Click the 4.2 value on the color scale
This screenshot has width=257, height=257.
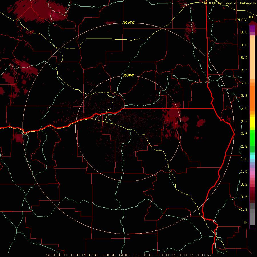tap(244, 121)
